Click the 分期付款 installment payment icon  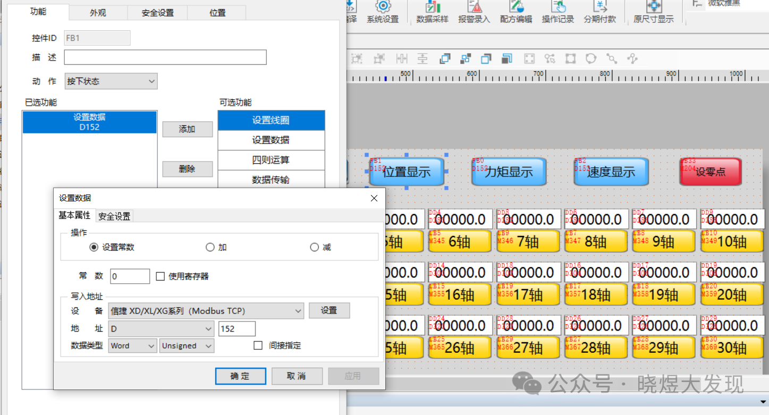[600, 7]
